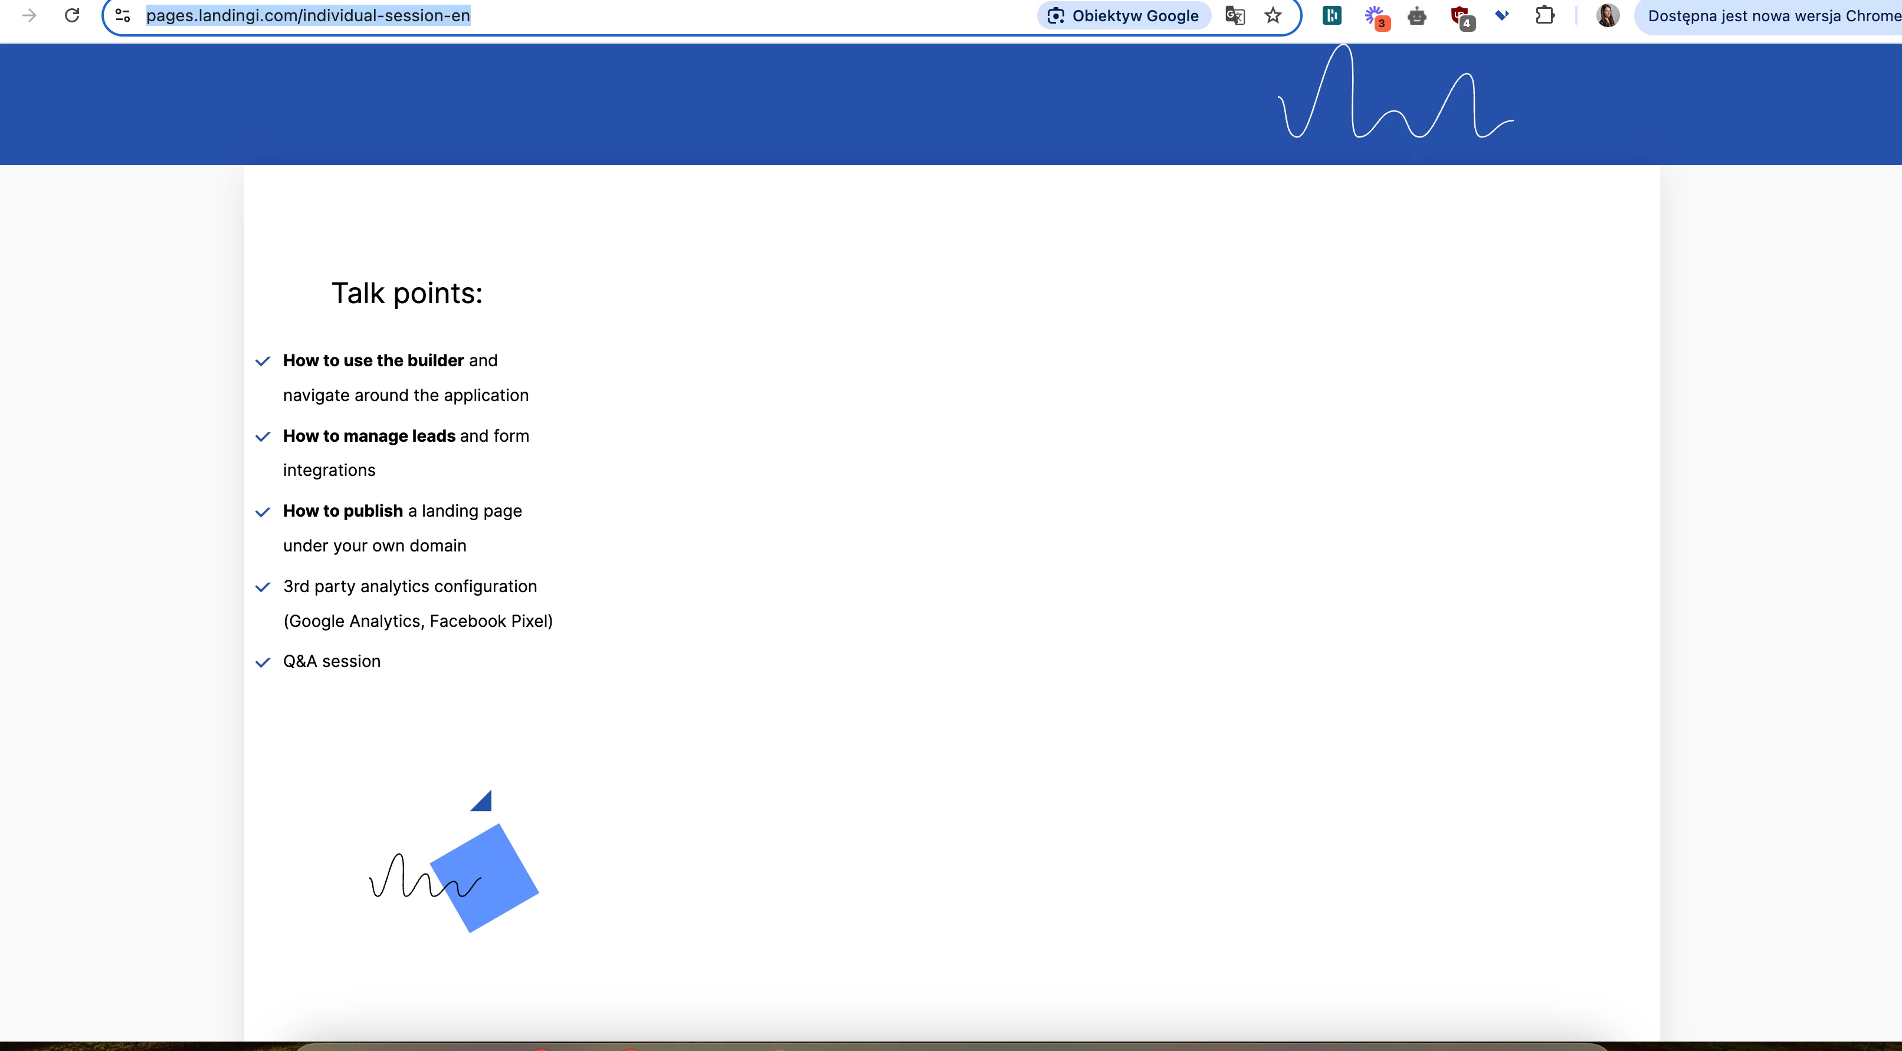
Task: Open site information settings icon
Action: pyautogui.click(x=123, y=15)
